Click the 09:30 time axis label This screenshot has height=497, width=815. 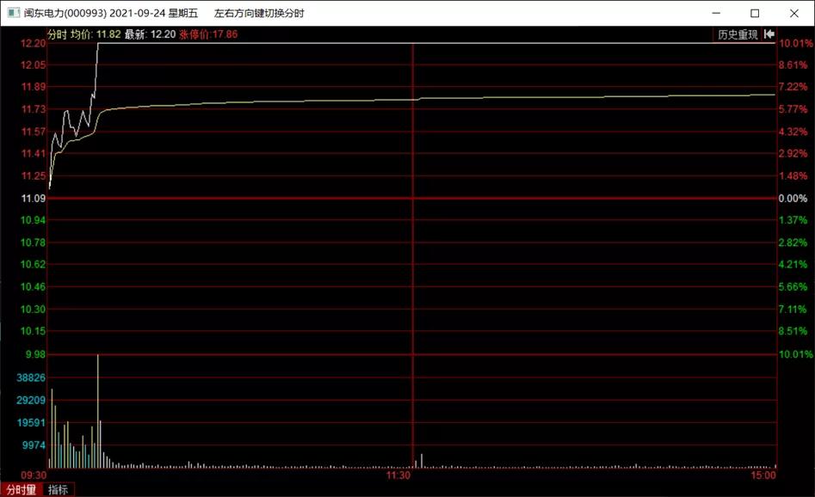pyautogui.click(x=34, y=476)
